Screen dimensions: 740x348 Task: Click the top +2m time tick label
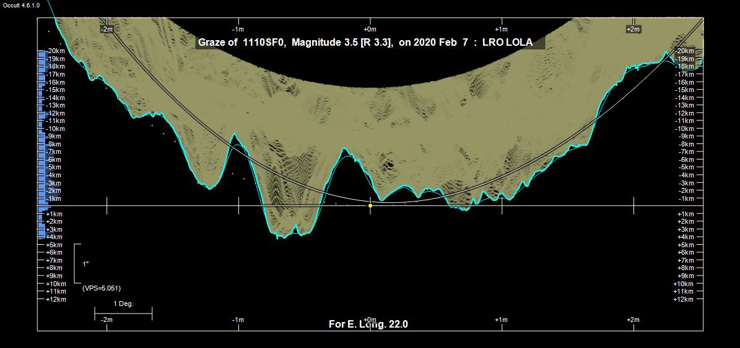633,29
